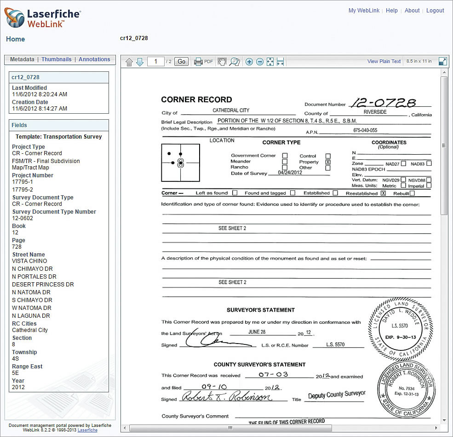Image resolution: width=453 pixels, height=437 pixels.
Task: Click the 8.5 in x 11 in page size
Action: pyautogui.click(x=419, y=61)
